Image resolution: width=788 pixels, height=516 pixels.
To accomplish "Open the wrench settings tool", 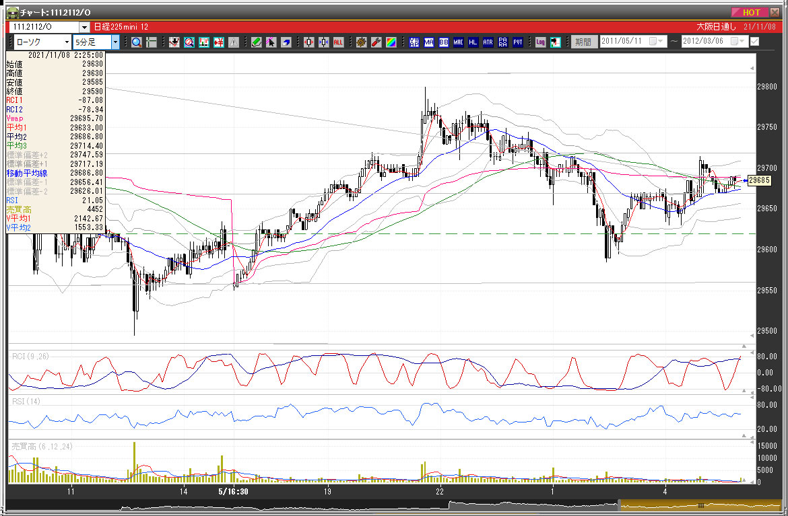I will click(376, 42).
